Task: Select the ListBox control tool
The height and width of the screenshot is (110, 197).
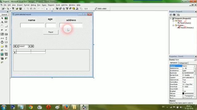Action: (x=6, y=34)
